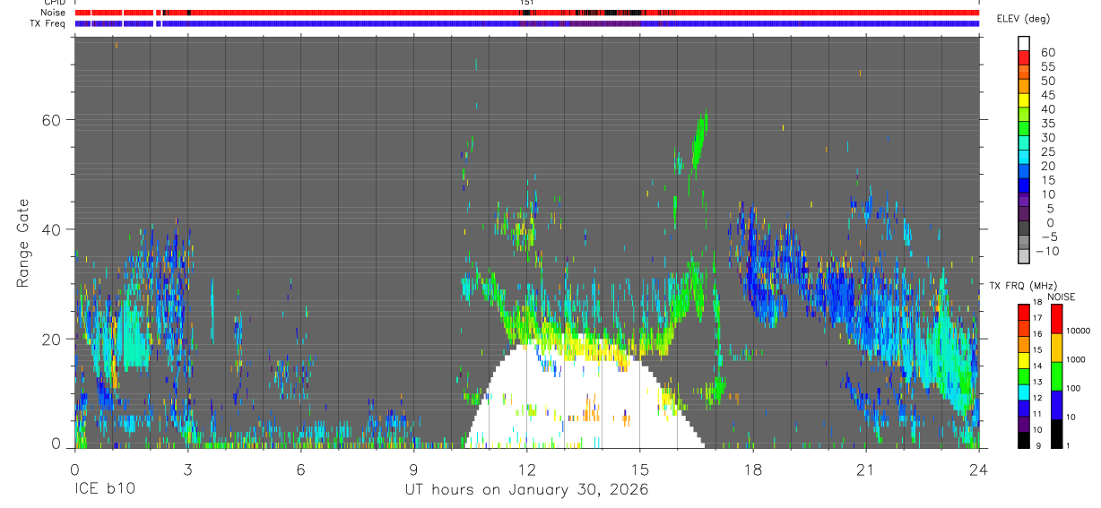Click the 'Range Gate' y-axis label
The height and width of the screenshot is (508, 1101).
pos(23,242)
